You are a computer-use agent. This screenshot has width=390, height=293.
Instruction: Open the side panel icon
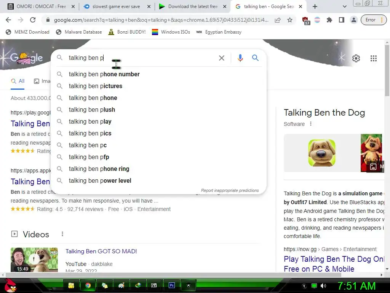[342, 20]
